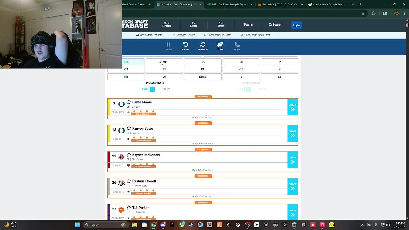Expand Defend Your Pick under Kayden McDonald
This screenshot has width=409, height=230.
point(203,170)
